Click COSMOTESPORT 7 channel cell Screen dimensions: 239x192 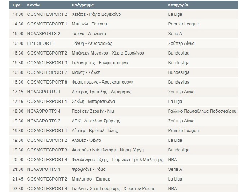click(47, 72)
